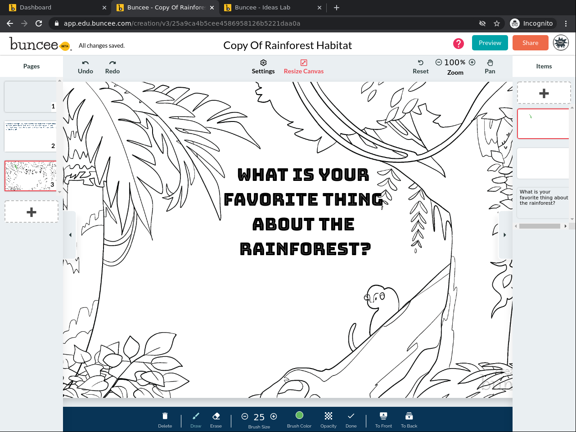576x432 pixels.
Task: Click the 100% zoom value
Action: click(x=455, y=63)
